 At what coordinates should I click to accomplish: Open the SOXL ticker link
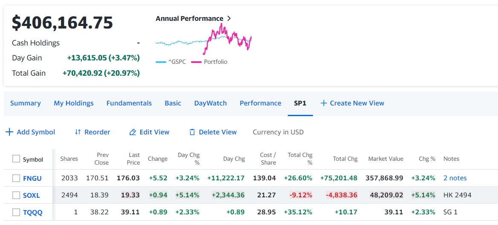click(32, 195)
